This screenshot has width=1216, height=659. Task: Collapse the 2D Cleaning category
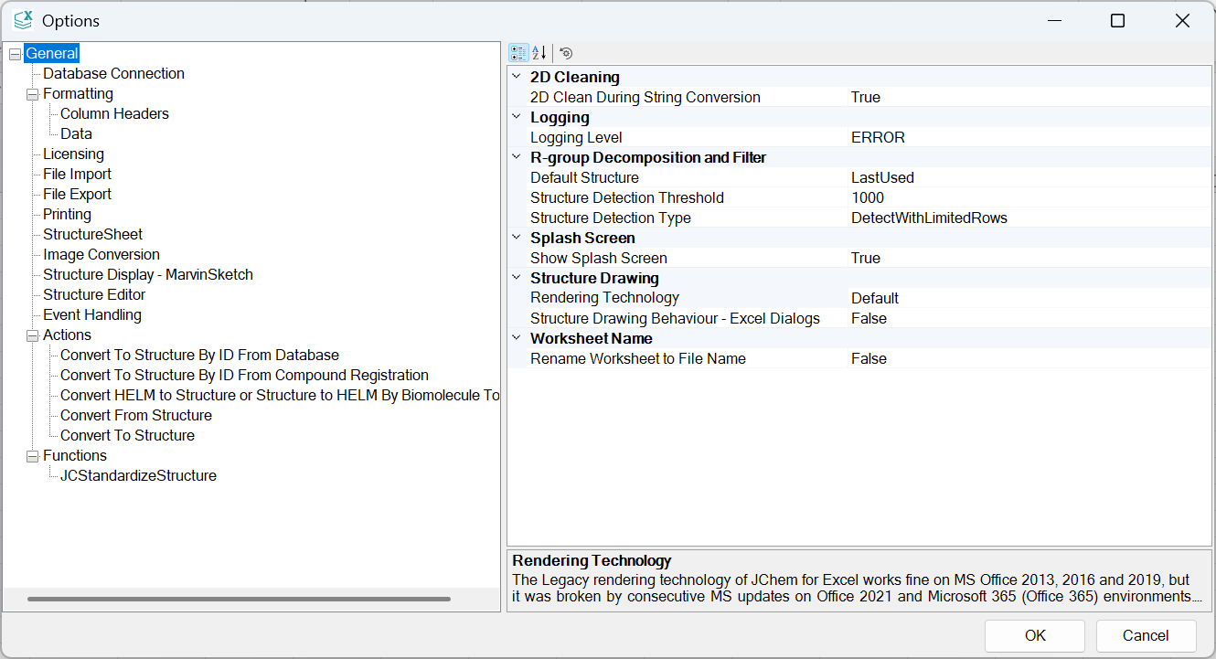coord(517,77)
